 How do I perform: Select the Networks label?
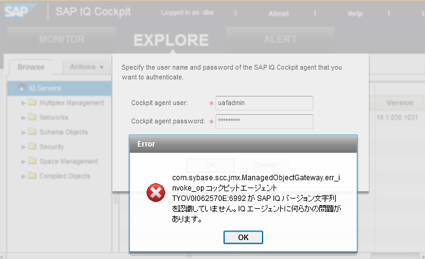coord(54,117)
